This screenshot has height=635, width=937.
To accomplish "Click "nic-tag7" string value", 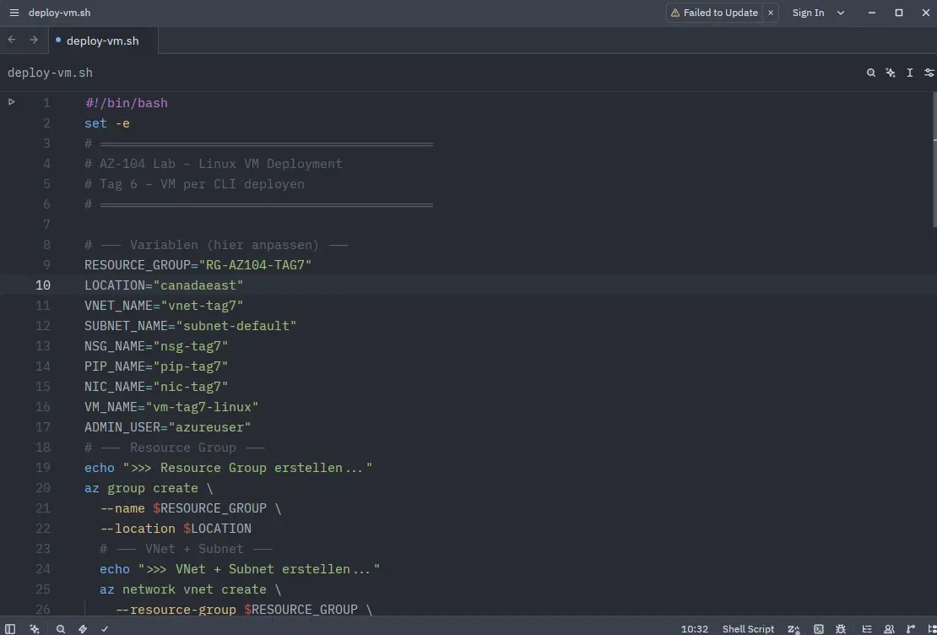I will 191,386.
